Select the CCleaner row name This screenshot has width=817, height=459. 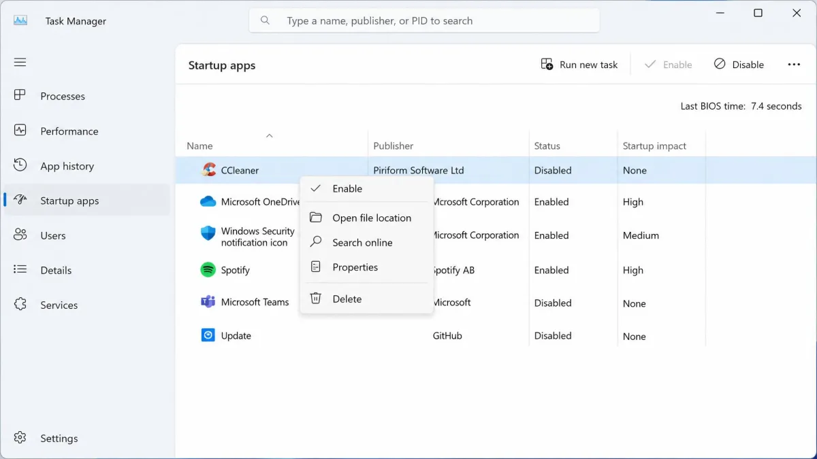pos(240,170)
